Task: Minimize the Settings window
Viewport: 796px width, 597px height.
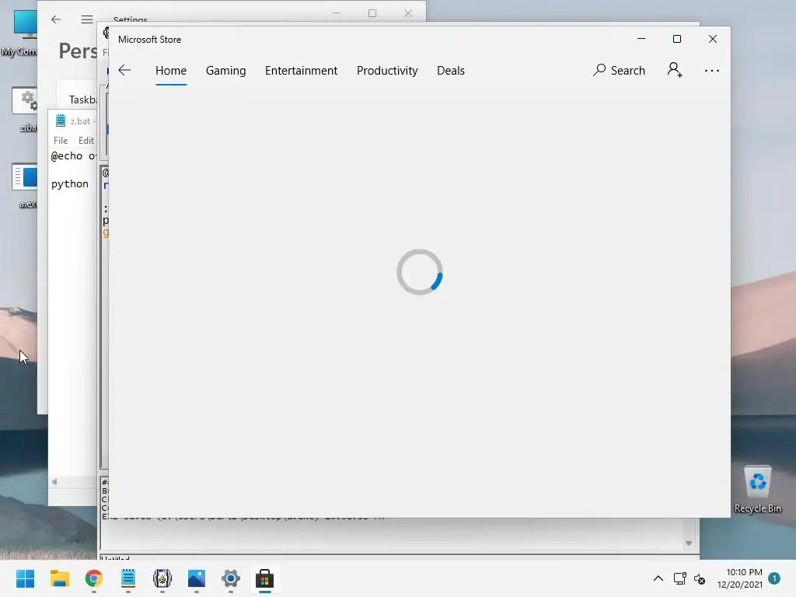Action: (x=337, y=12)
